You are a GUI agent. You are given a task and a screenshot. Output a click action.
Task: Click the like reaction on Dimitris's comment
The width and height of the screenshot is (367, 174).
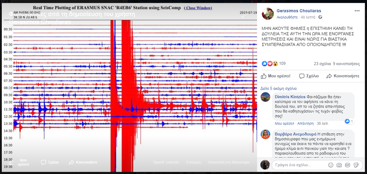click(347, 121)
